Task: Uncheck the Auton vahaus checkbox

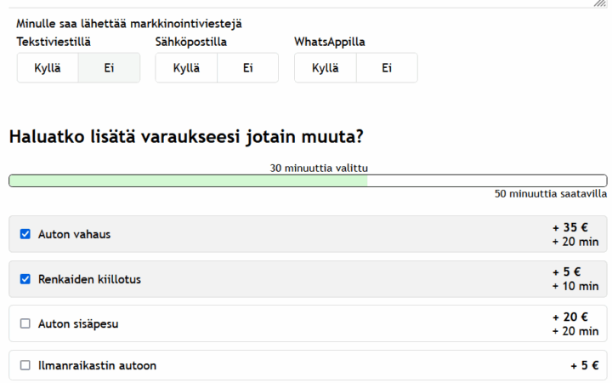Action: [x=25, y=234]
